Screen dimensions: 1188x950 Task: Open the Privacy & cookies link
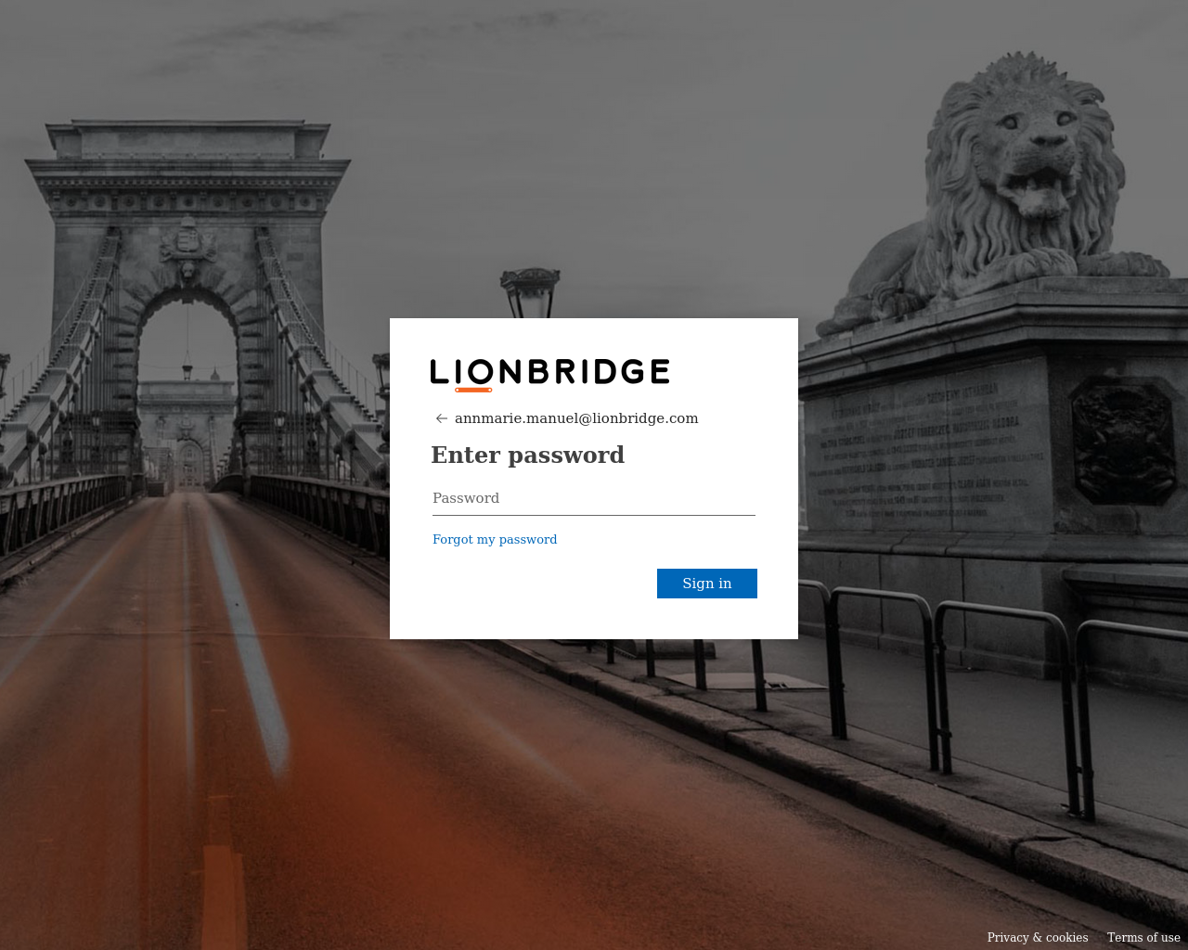tap(1038, 937)
